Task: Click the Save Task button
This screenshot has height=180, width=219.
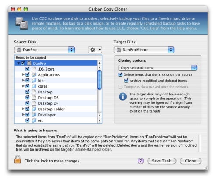Action: [162, 161]
